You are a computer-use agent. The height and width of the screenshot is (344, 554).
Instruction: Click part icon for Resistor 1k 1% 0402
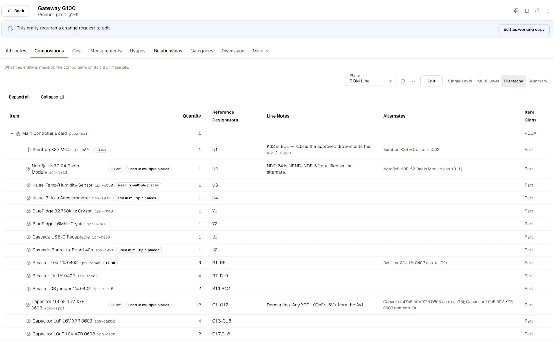pyautogui.click(x=29, y=276)
